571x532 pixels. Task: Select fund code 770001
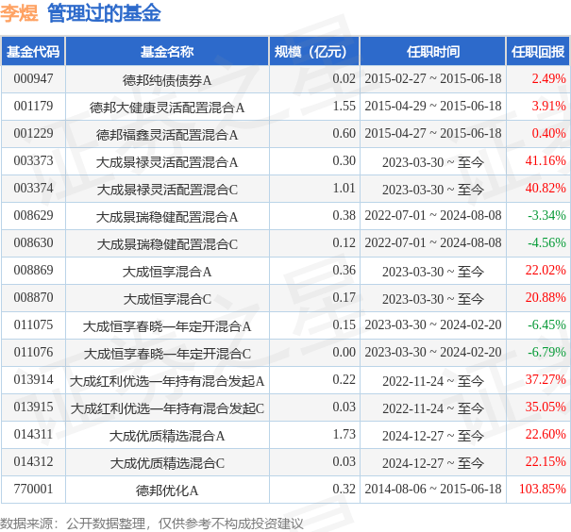[33, 489]
